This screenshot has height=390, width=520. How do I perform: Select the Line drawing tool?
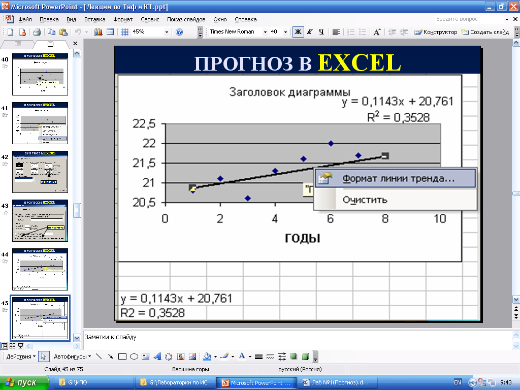tap(99, 356)
